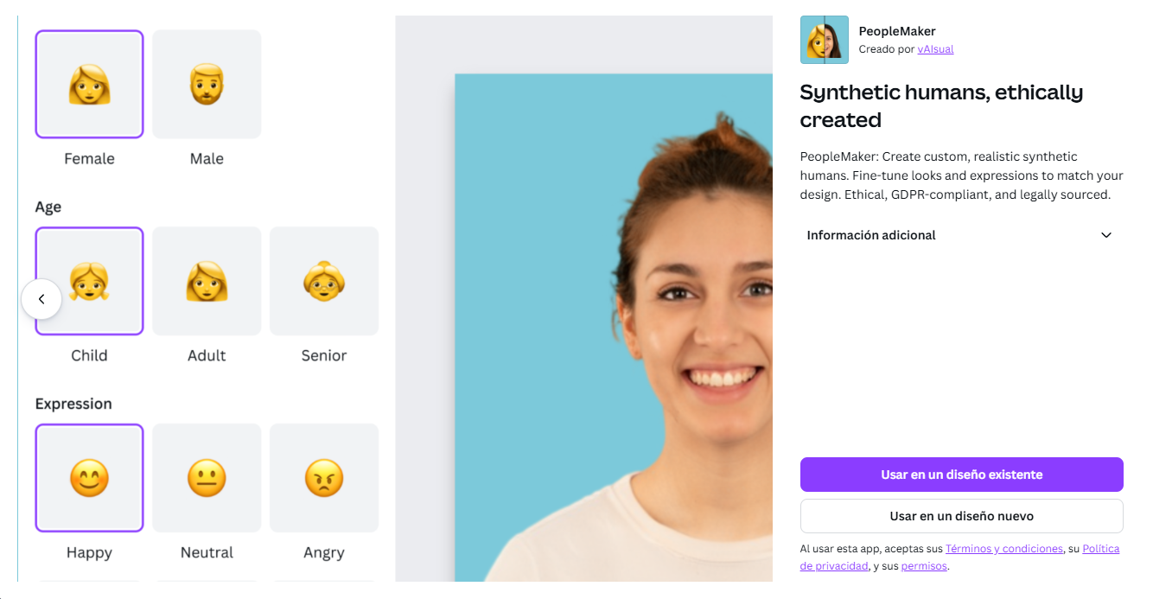This screenshot has width=1153, height=599.
Task: Click Usar en un diseño existente
Action: pyautogui.click(x=961, y=474)
